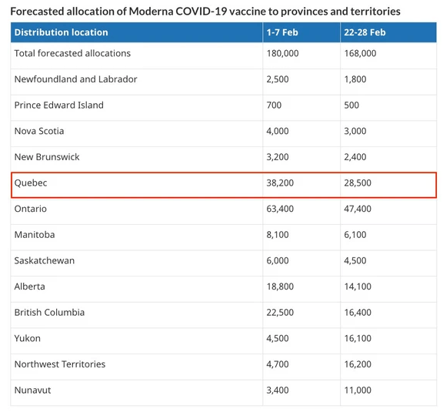The height and width of the screenshot is (419, 443).
Task: Click 'Newfoundland and Labrador' row label
Action: (x=75, y=79)
